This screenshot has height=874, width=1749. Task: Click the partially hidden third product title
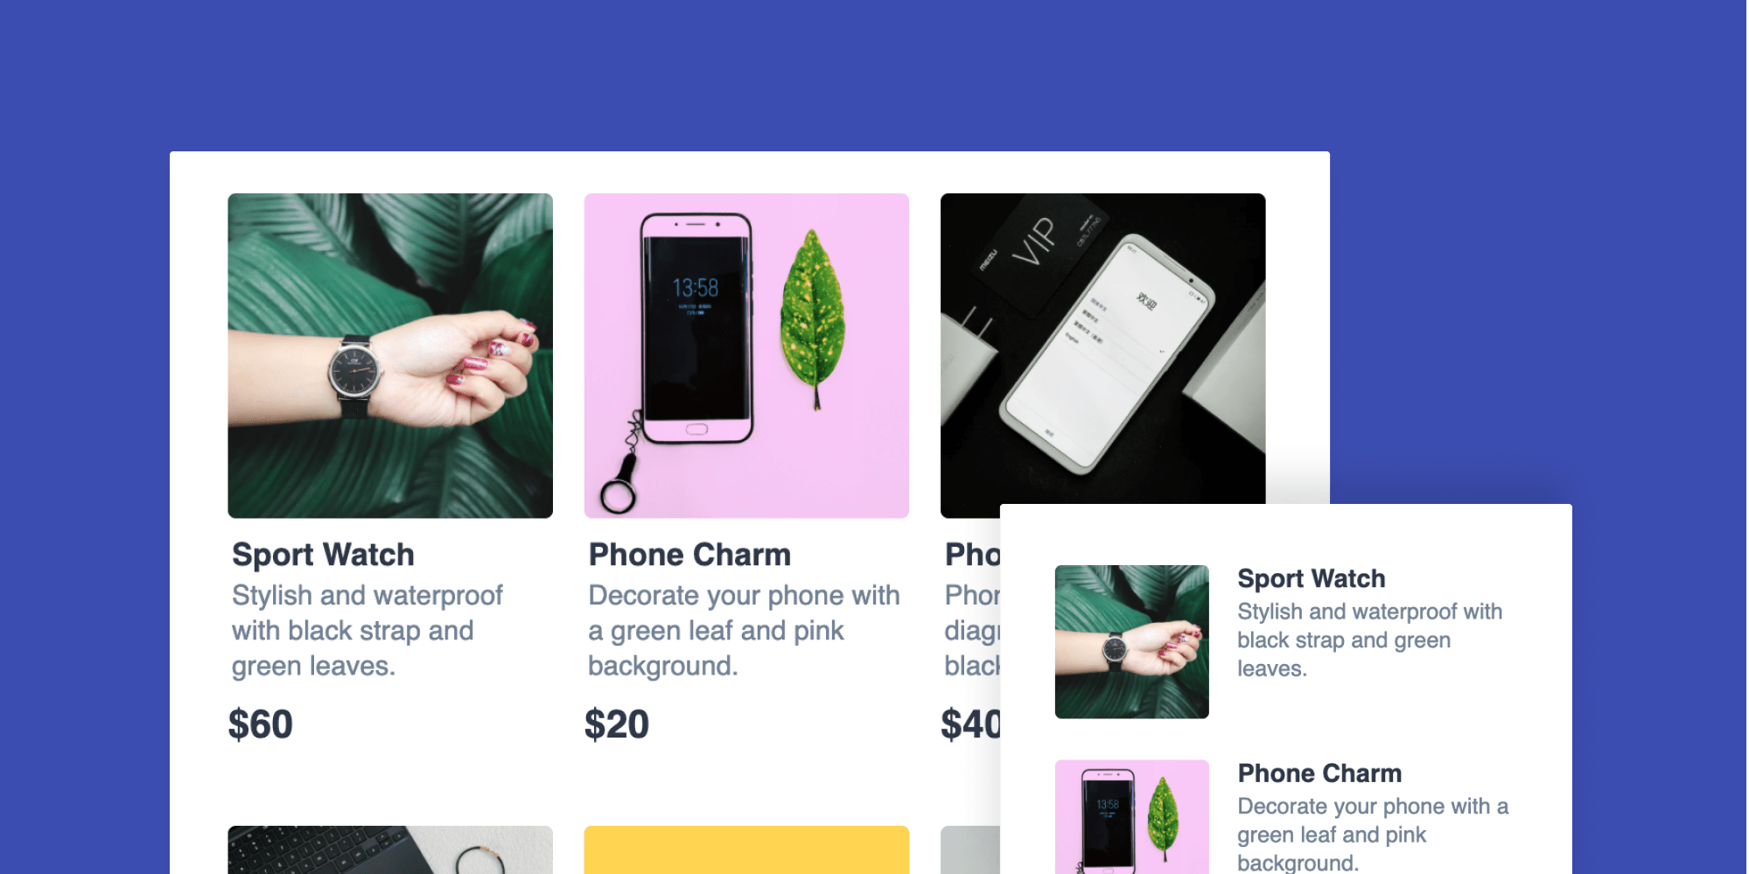(x=972, y=555)
